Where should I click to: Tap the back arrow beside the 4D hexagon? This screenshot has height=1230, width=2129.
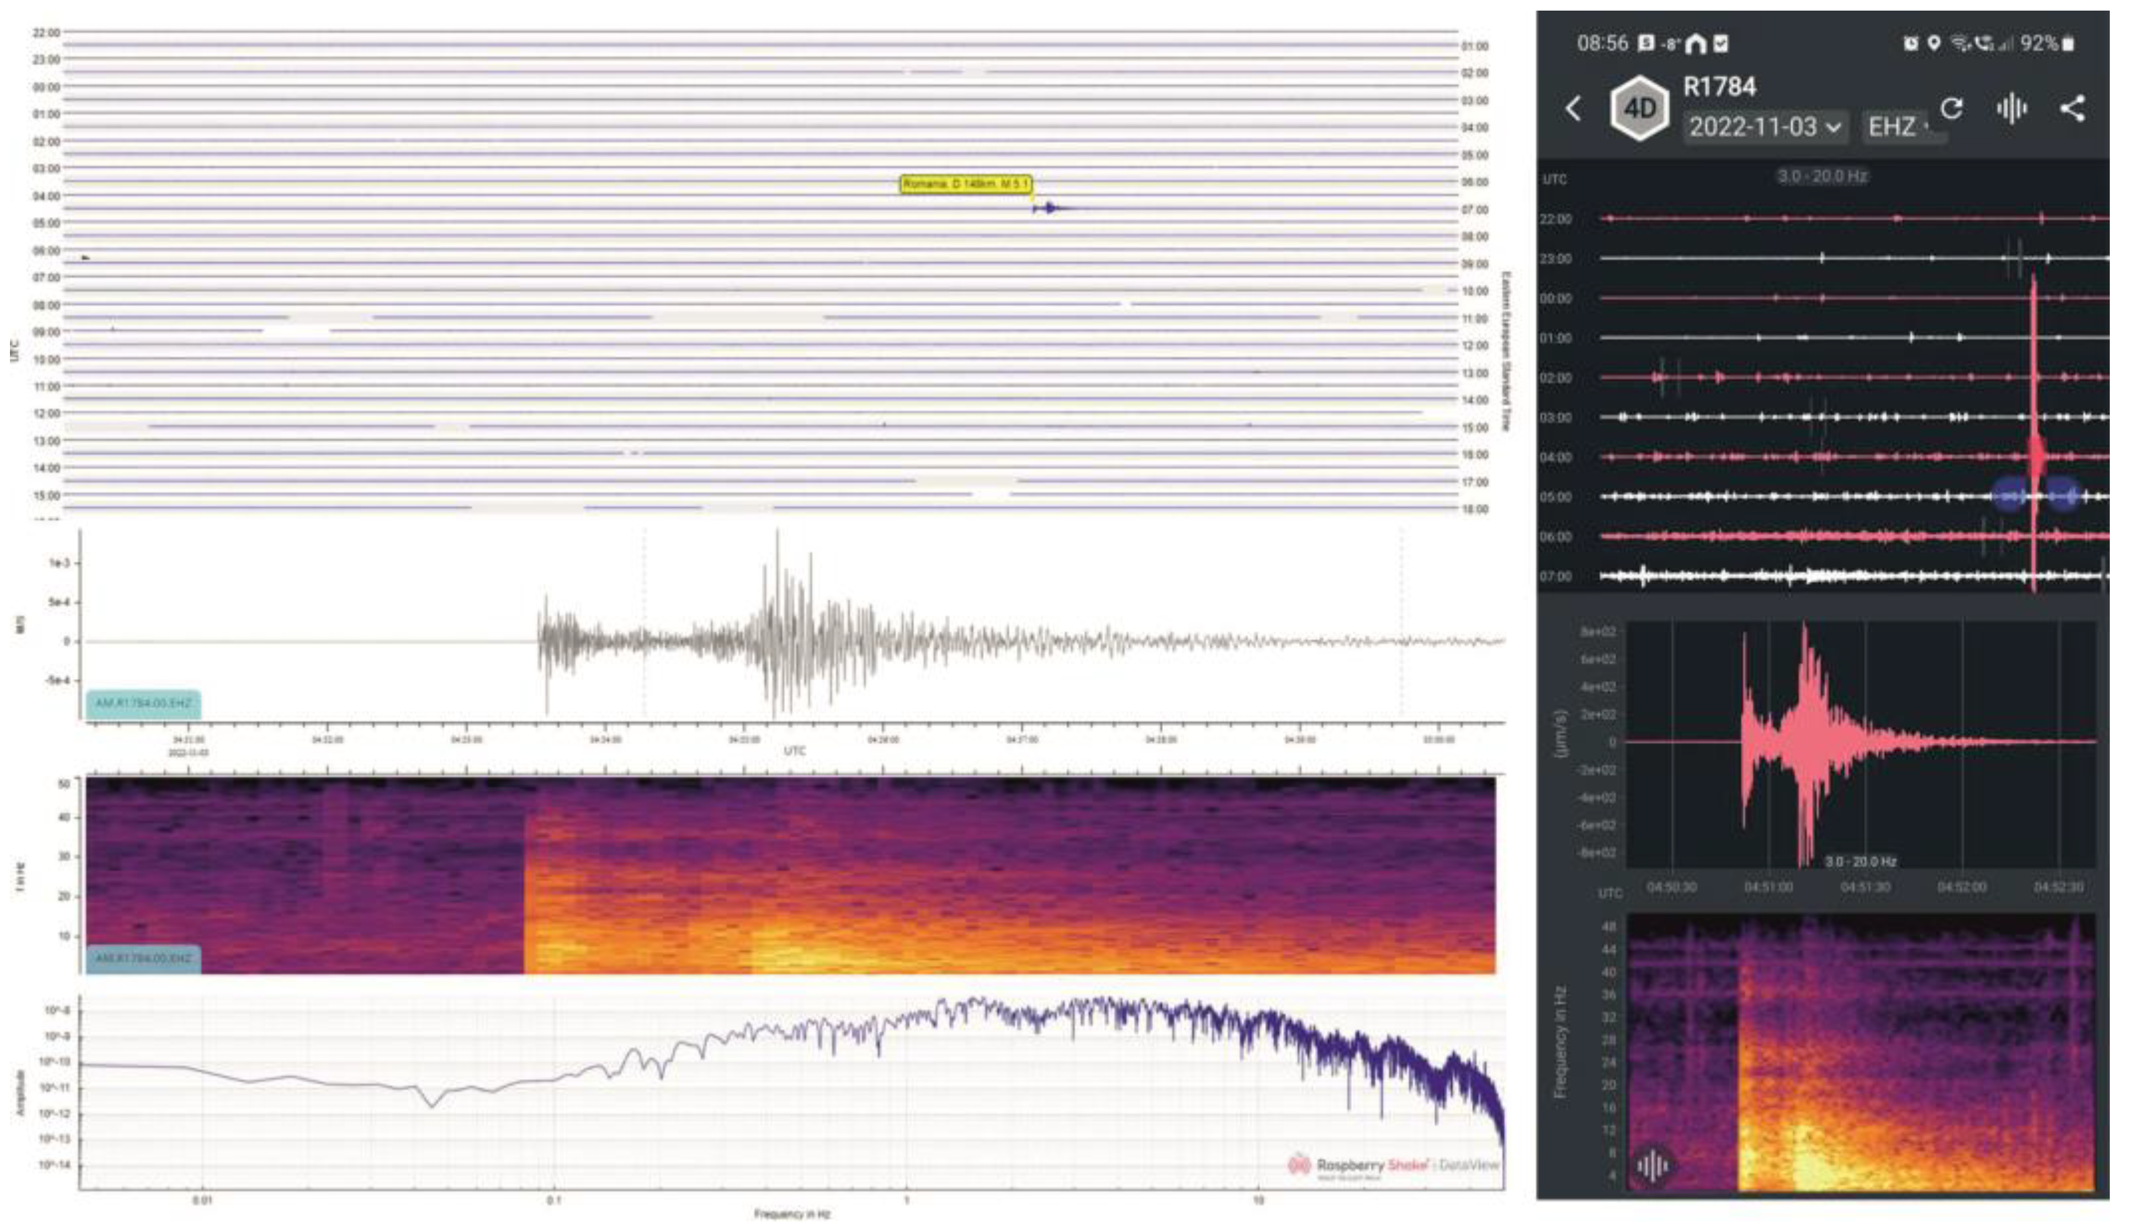(x=1573, y=108)
